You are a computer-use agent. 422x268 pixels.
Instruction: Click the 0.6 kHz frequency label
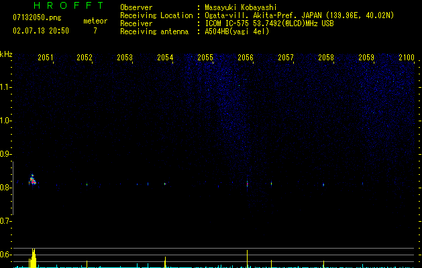pos(5,255)
